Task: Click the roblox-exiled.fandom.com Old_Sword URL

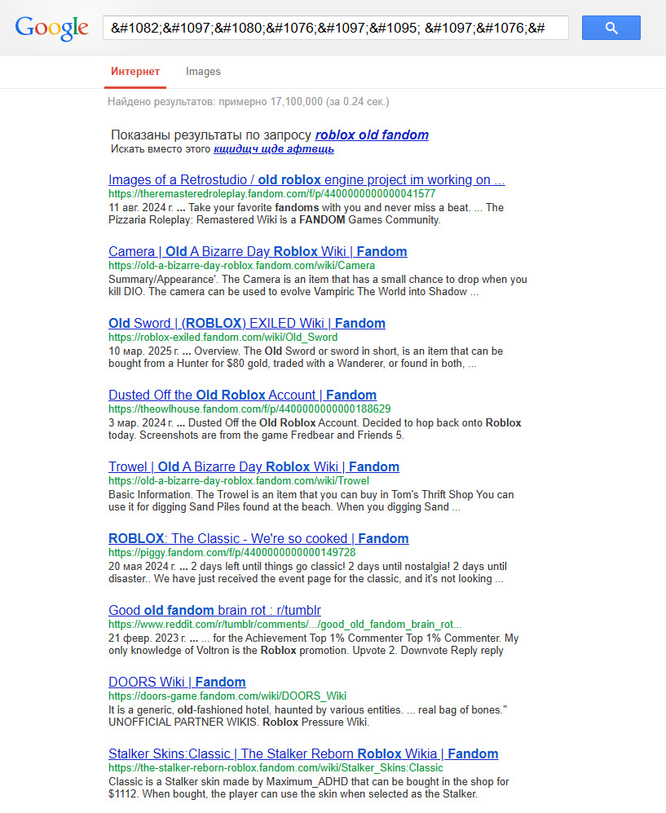Action: (x=223, y=338)
